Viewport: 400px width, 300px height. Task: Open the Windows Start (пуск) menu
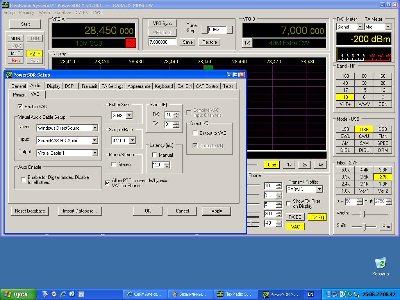pos(18,294)
